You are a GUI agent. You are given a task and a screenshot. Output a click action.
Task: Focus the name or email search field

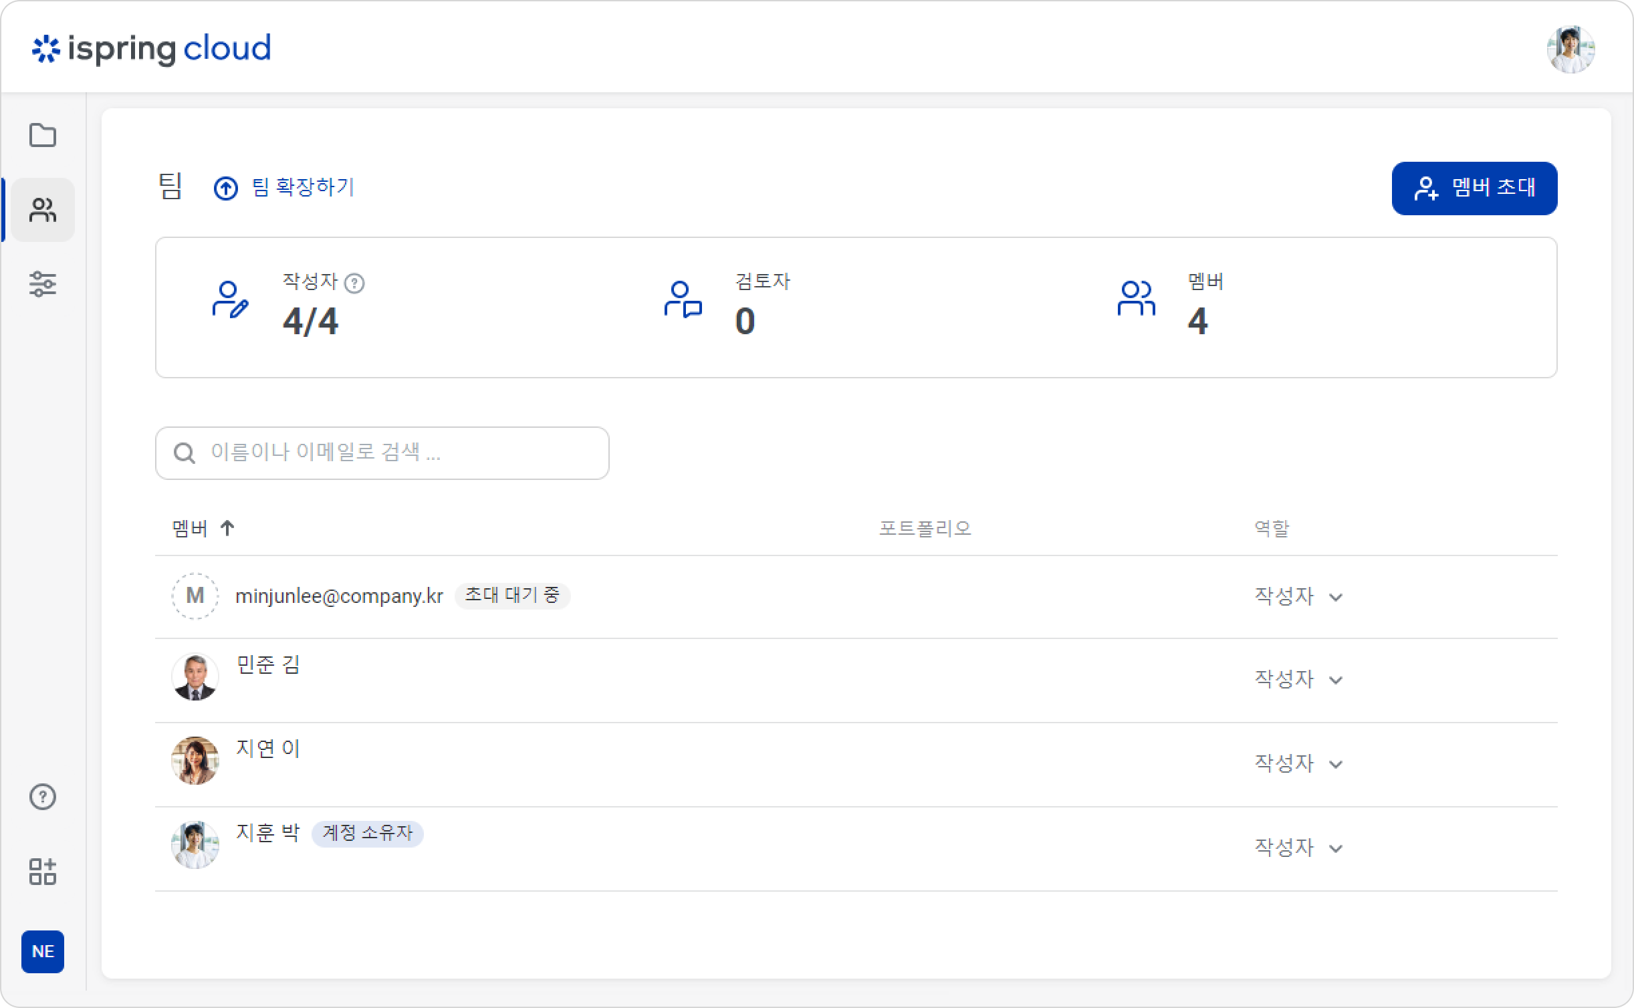click(x=382, y=453)
